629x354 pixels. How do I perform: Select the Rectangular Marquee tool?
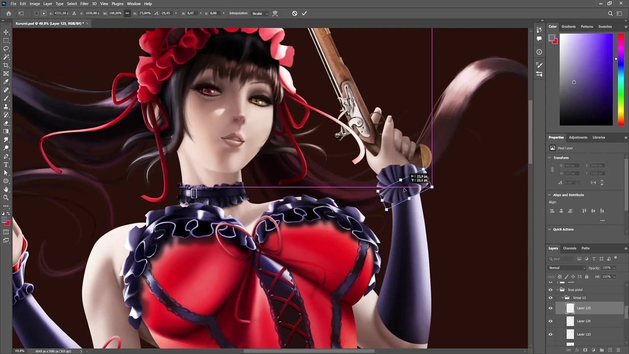click(6, 40)
